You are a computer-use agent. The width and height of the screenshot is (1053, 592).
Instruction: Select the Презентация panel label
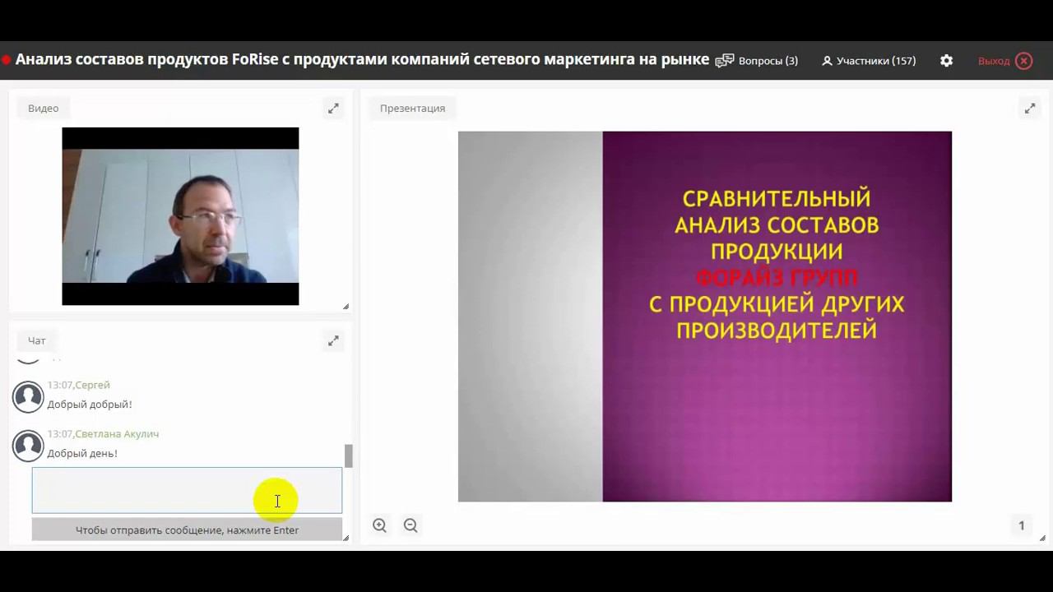click(x=412, y=109)
